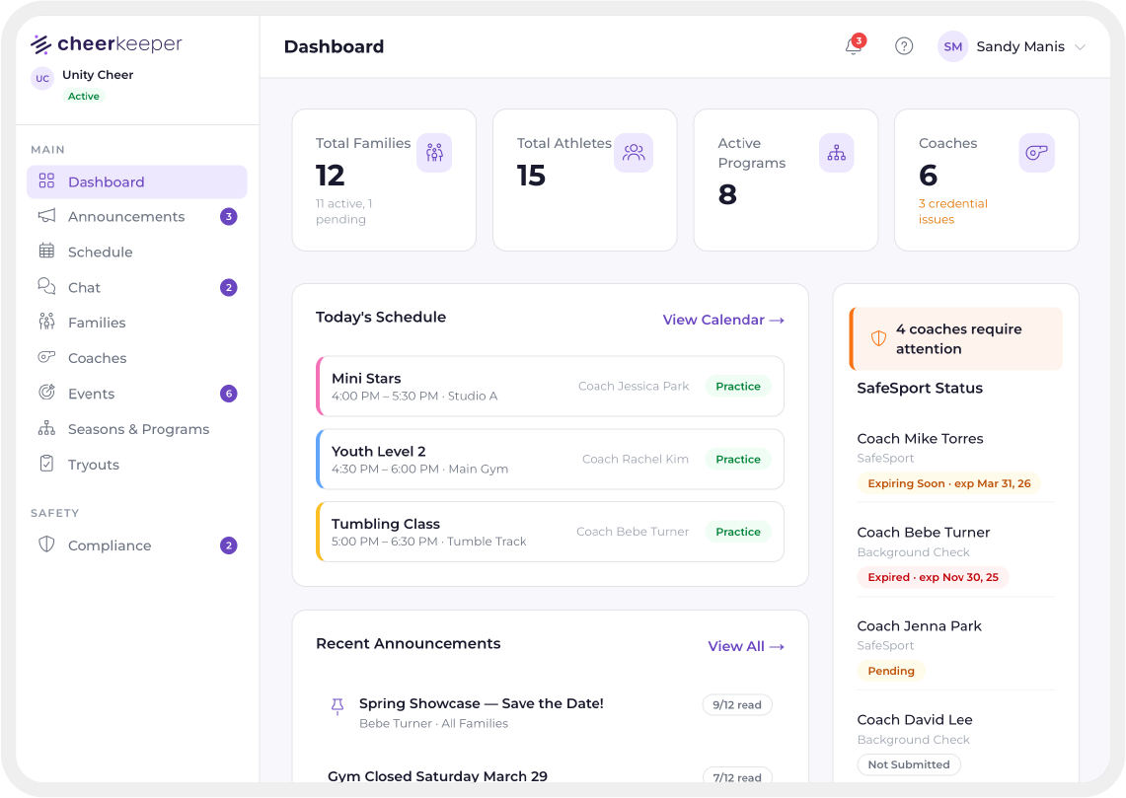Click the View Calendar link
The width and height of the screenshot is (1126, 798).
723,320
